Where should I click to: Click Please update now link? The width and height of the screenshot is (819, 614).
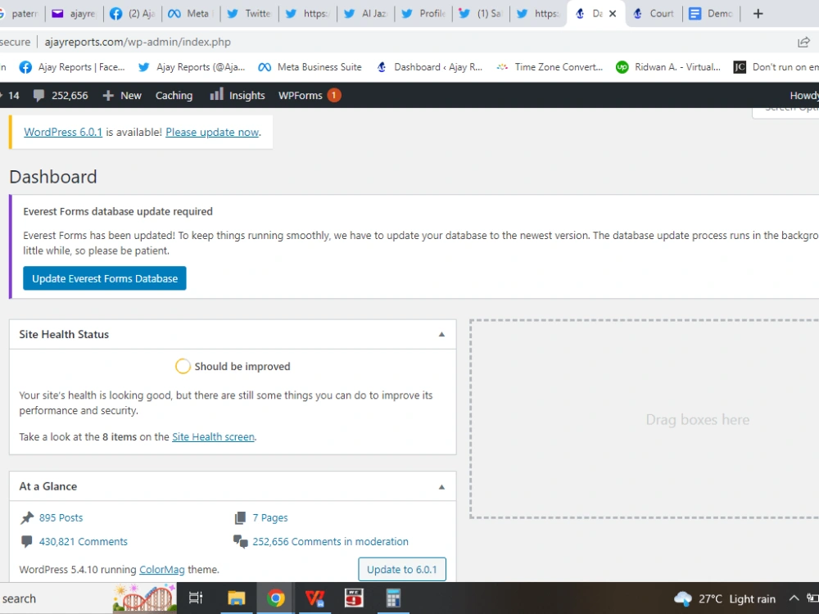pyautogui.click(x=212, y=132)
